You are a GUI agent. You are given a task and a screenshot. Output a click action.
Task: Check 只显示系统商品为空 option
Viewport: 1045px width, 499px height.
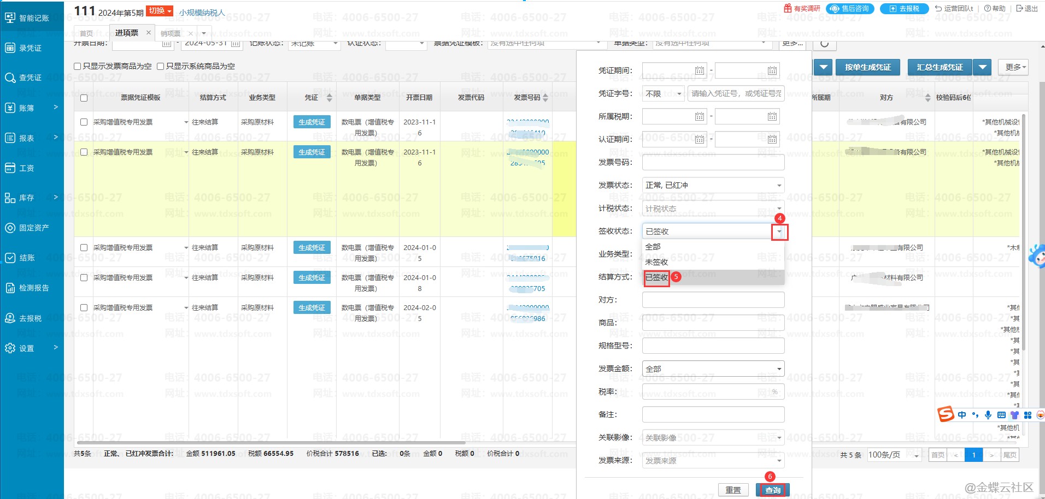tap(161, 66)
